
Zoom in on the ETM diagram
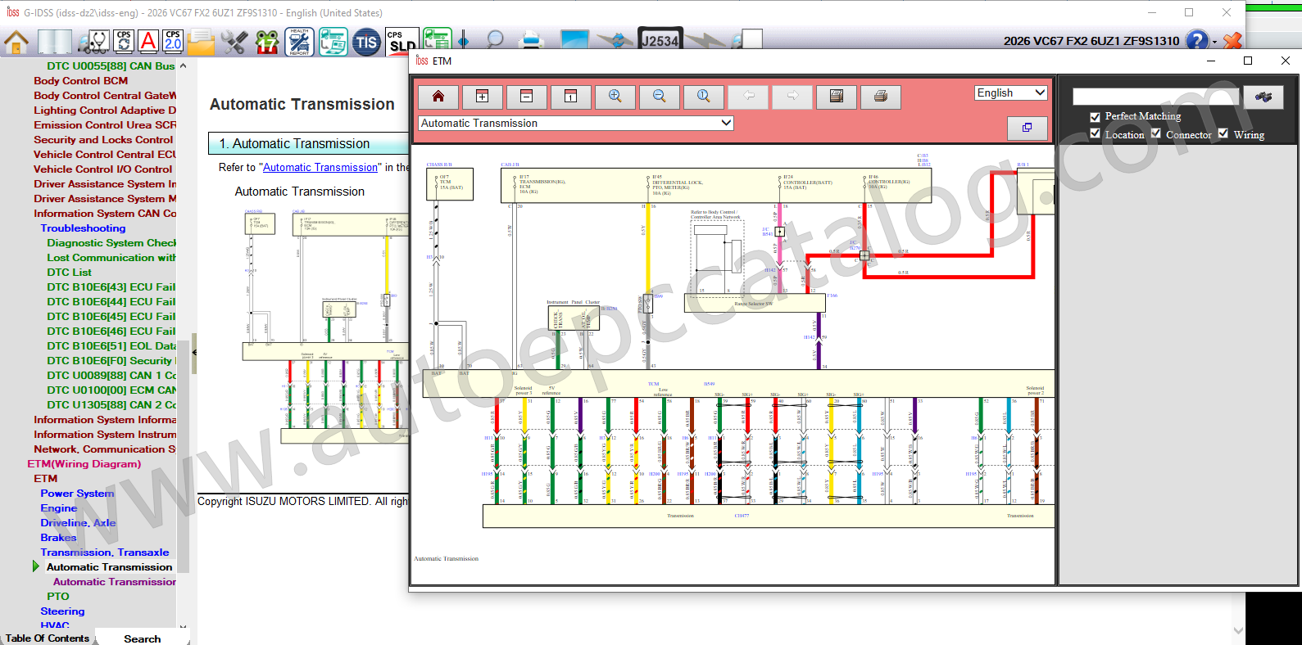pyautogui.click(x=615, y=97)
